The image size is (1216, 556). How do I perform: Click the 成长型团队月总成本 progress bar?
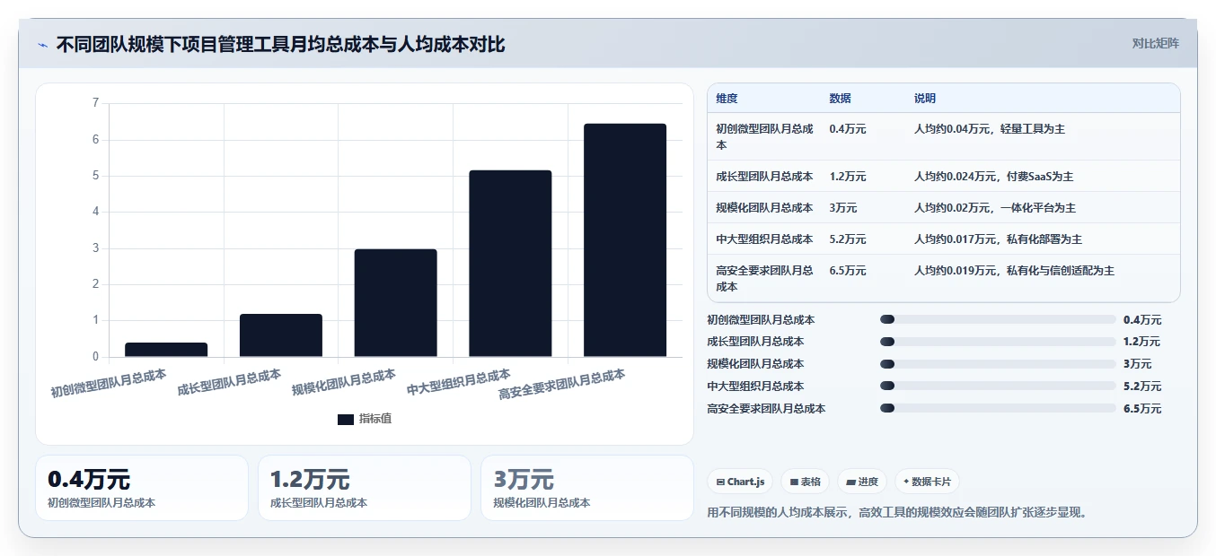coord(998,342)
